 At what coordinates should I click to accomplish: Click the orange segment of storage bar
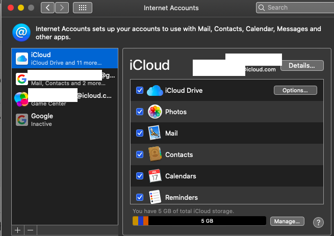tap(146, 221)
